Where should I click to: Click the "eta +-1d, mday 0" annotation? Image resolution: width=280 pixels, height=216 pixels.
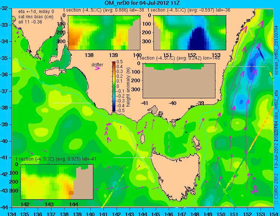tap(36, 12)
